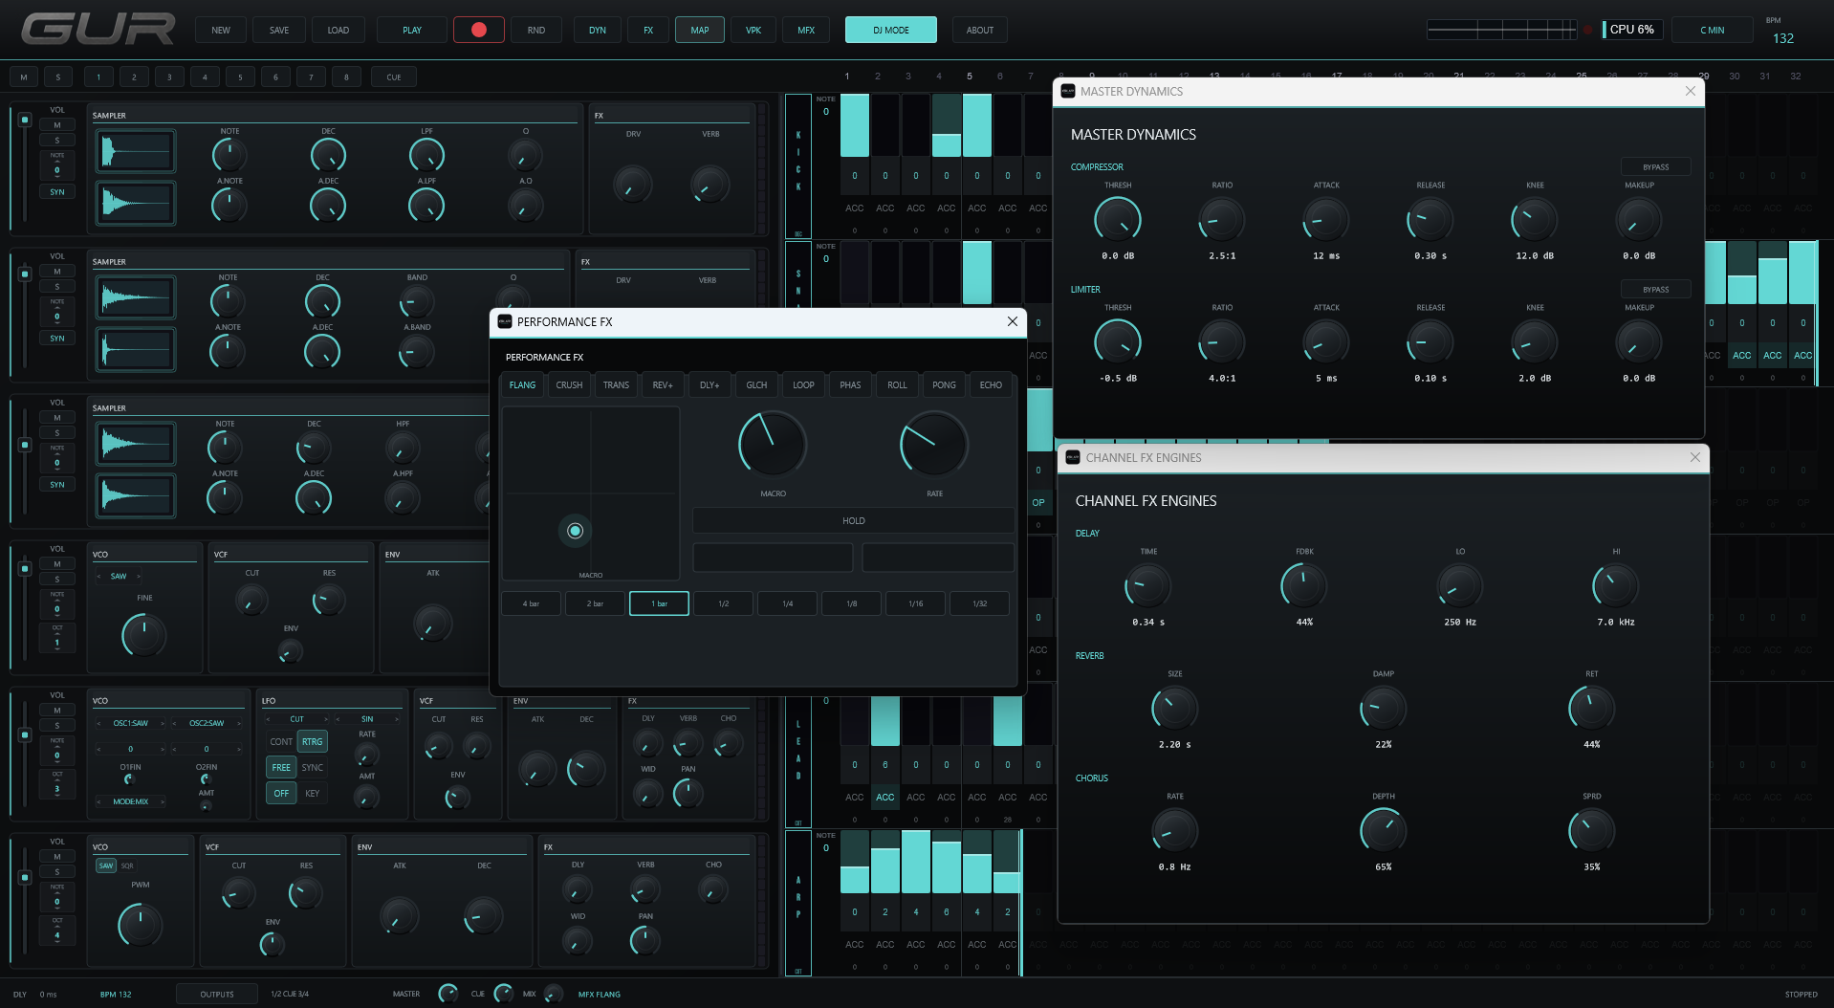Change the OSC2:SAW waveform selector
Image resolution: width=1834 pixels, height=1008 pixels.
pyautogui.click(x=207, y=723)
